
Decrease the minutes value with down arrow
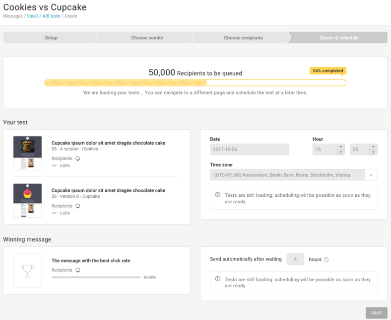pyautogui.click(x=373, y=152)
